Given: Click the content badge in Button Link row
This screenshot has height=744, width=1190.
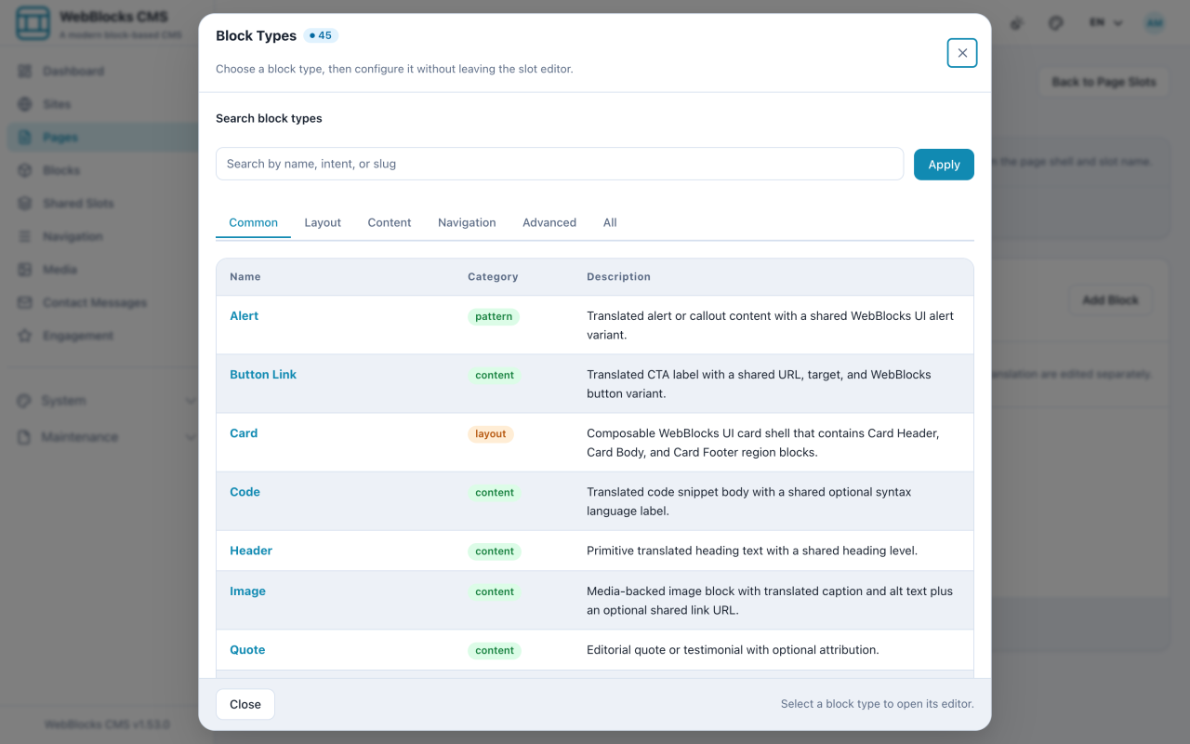Looking at the screenshot, I should tap(495, 375).
